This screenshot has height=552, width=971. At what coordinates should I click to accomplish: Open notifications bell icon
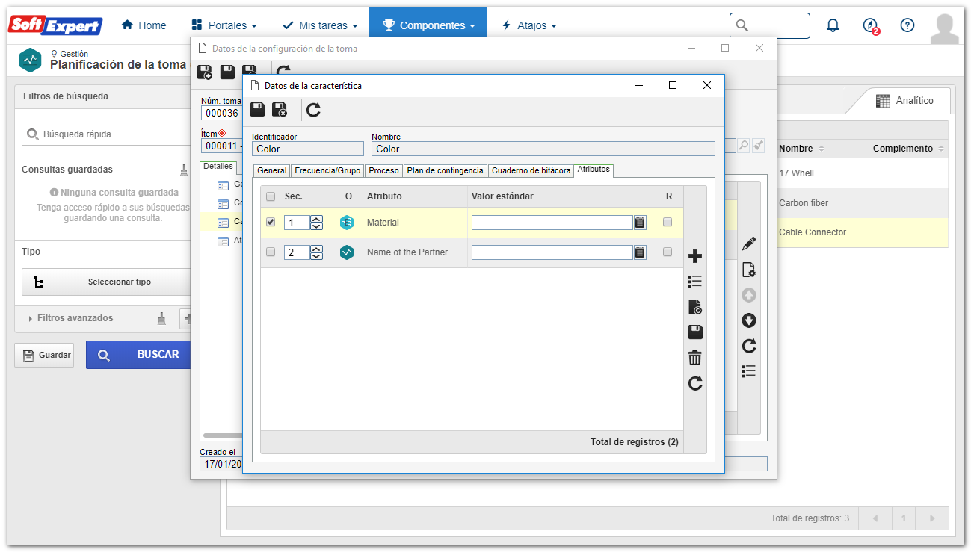tap(833, 25)
